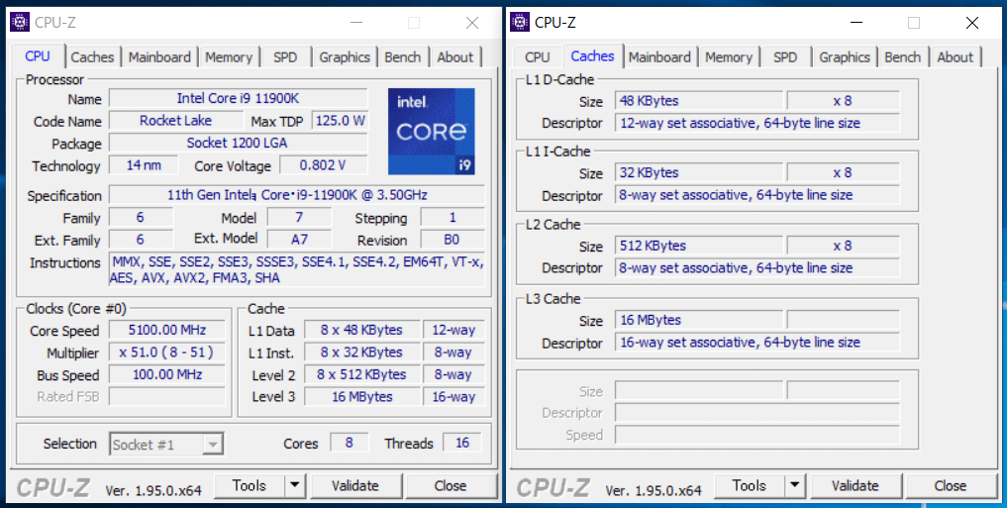Click the L3 Cache size field showing 16 MBytes
The height and width of the screenshot is (508, 1007).
(x=698, y=320)
